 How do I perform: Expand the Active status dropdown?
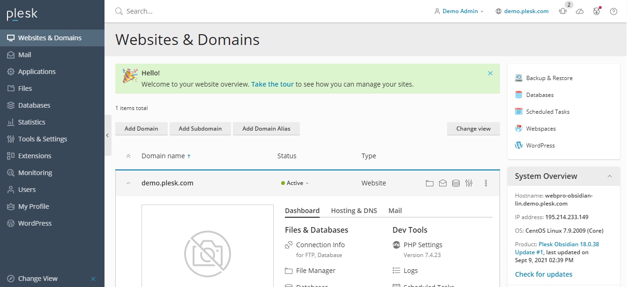[x=295, y=183]
